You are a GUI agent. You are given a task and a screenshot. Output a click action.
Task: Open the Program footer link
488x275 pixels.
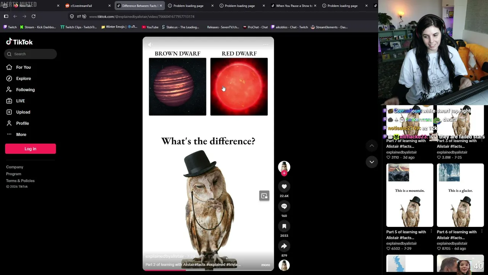click(x=13, y=174)
